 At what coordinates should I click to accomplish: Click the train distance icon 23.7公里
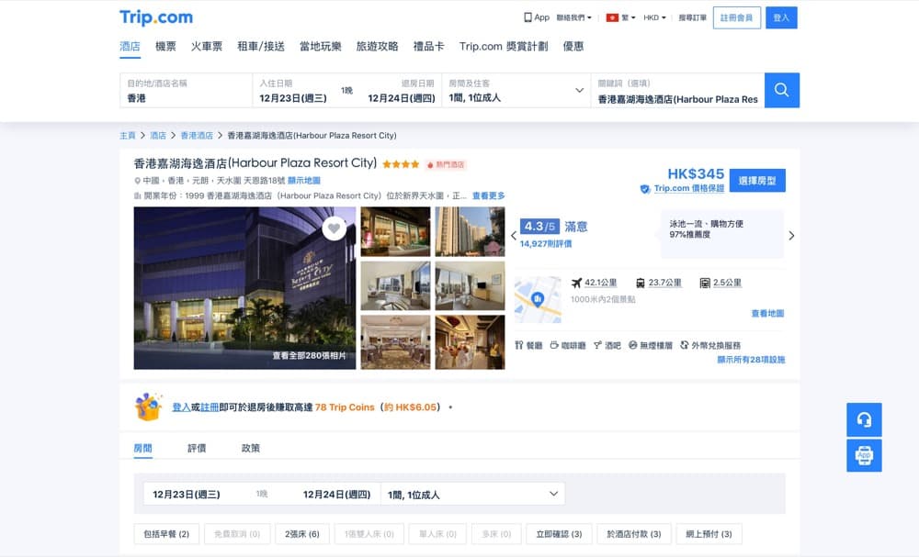pos(641,284)
